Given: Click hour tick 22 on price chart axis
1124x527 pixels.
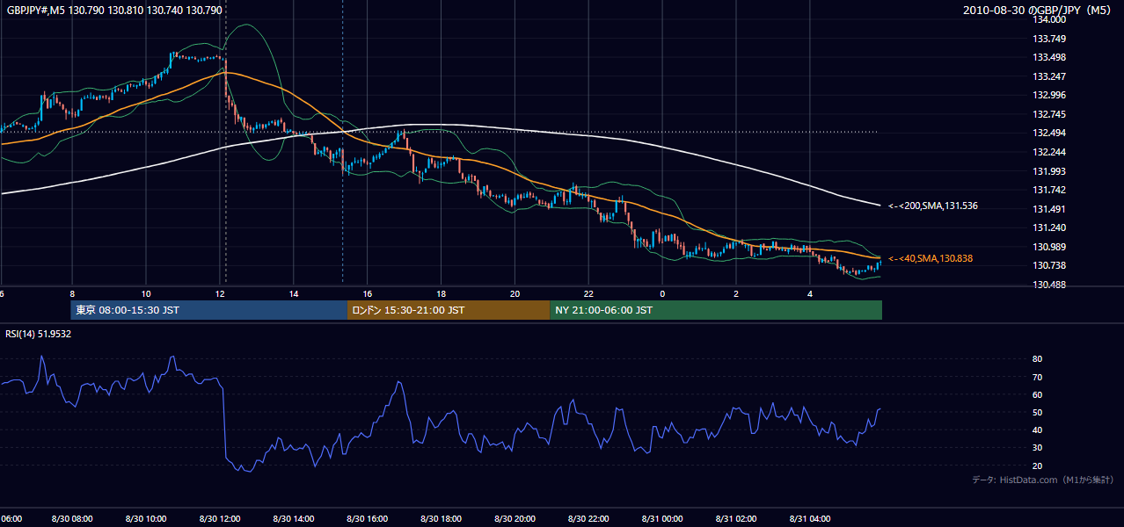Looking at the screenshot, I should coord(589,293).
